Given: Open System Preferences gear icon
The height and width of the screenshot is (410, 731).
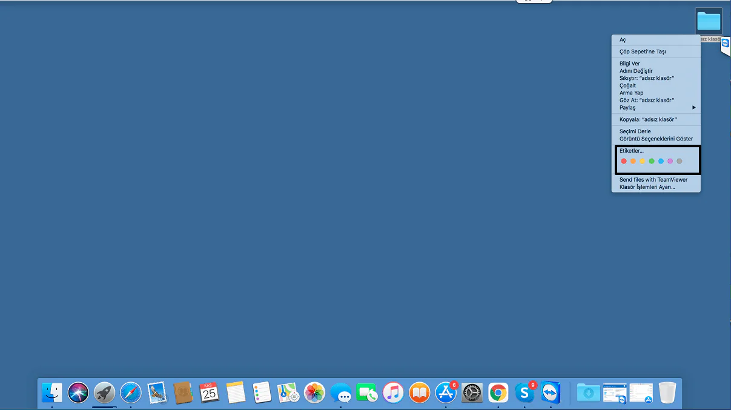Looking at the screenshot, I should coord(472,392).
